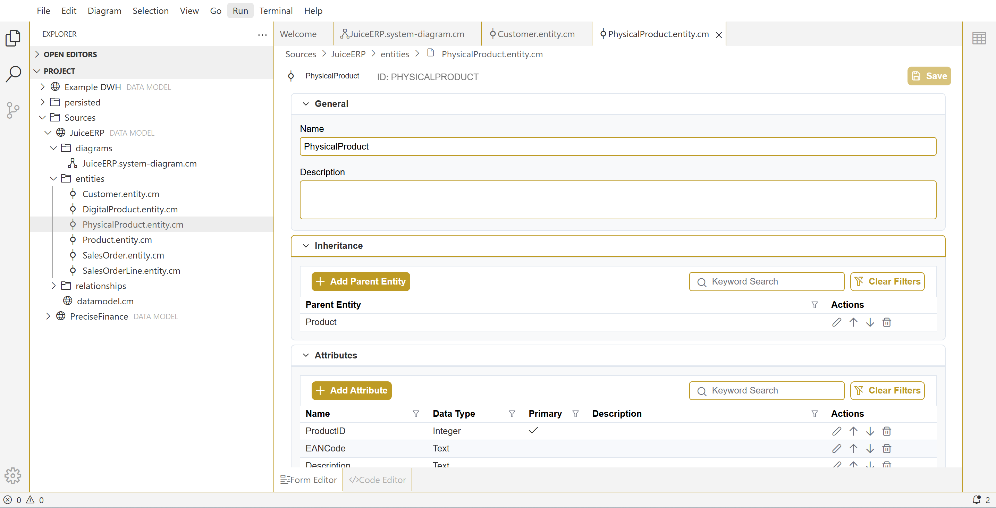Edit the ProductID attribute with pencil icon

click(836, 431)
